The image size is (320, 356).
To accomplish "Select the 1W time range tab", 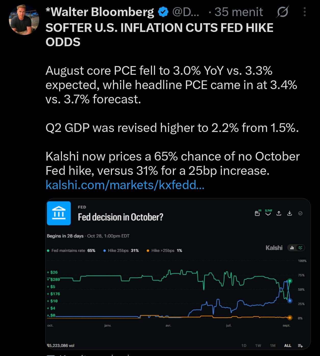I will [x=258, y=345].
